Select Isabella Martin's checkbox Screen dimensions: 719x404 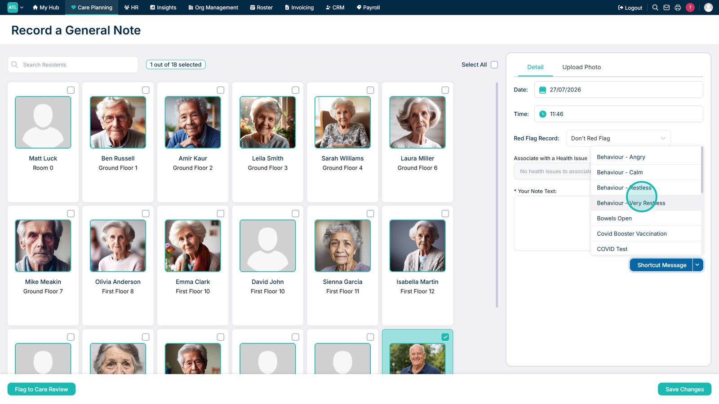pos(445,214)
